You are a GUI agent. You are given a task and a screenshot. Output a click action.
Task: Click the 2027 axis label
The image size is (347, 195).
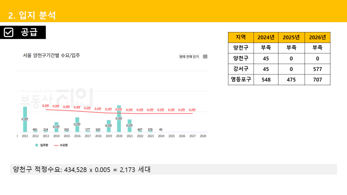192,136
